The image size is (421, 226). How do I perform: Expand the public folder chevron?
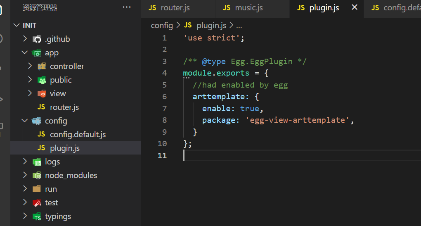pyautogui.click(x=30, y=80)
